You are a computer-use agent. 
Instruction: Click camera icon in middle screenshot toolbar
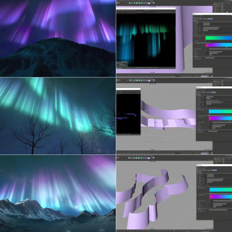151,80
